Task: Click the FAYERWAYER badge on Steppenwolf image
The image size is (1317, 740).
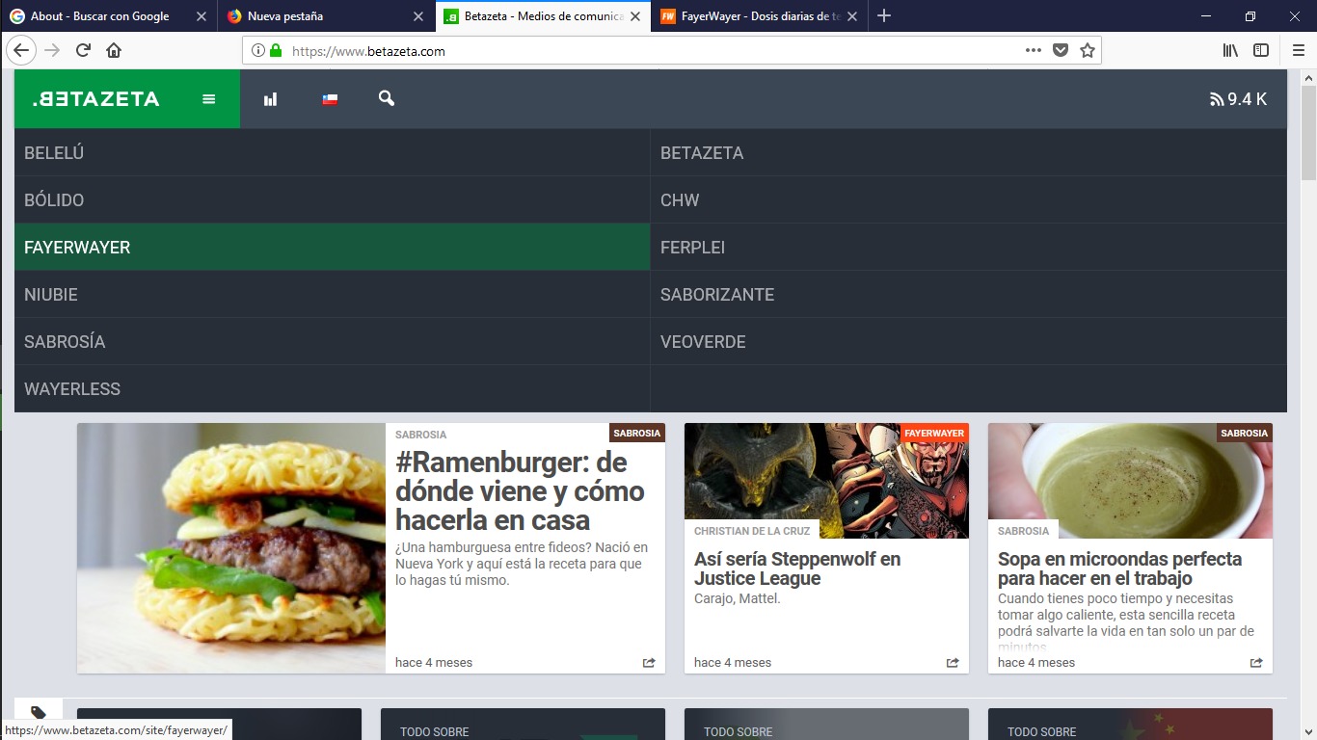Action: (934, 433)
